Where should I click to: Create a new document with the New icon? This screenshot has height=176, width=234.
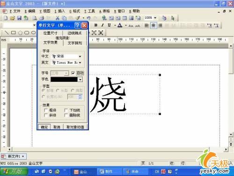(6, 18)
